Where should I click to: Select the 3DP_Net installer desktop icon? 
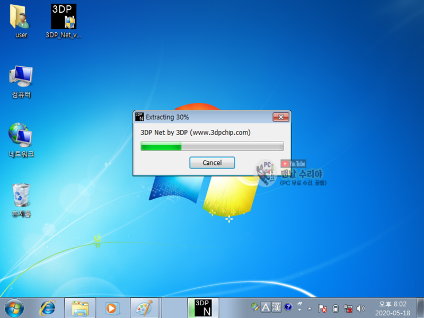click(64, 21)
